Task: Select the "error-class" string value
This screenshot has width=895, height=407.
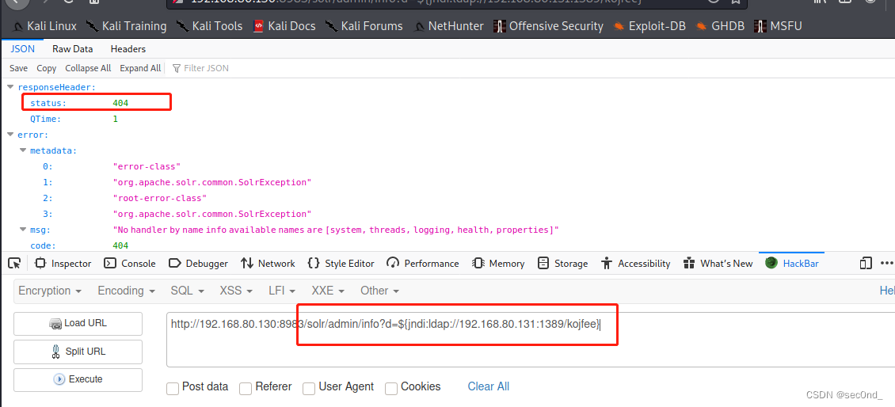Action: (147, 167)
